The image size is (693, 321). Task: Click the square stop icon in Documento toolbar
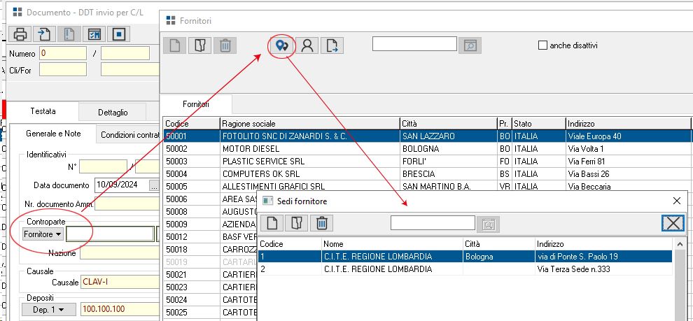tap(119, 34)
